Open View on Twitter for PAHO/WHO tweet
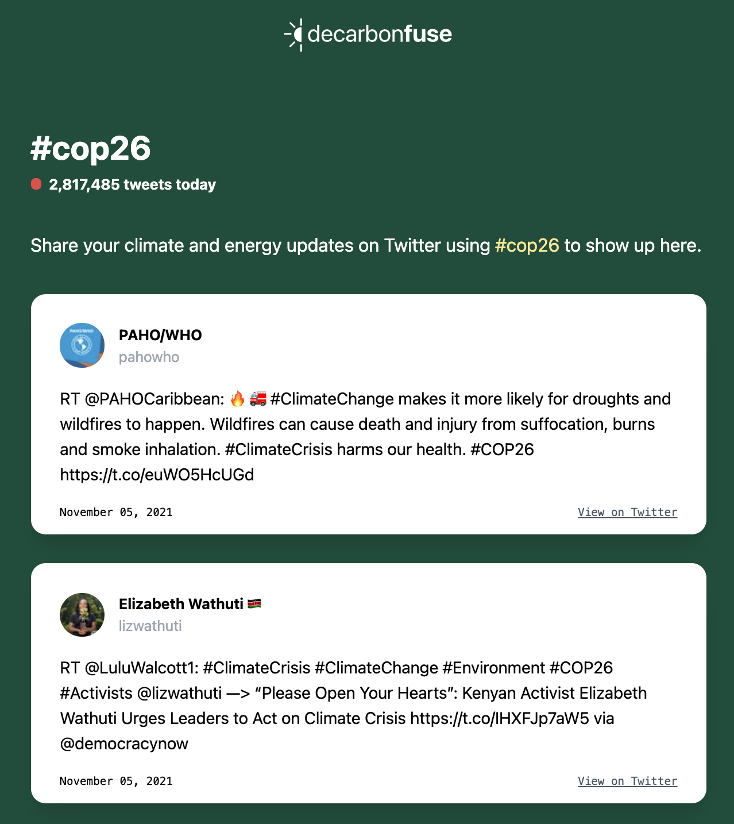This screenshot has width=734, height=824. coord(627,512)
